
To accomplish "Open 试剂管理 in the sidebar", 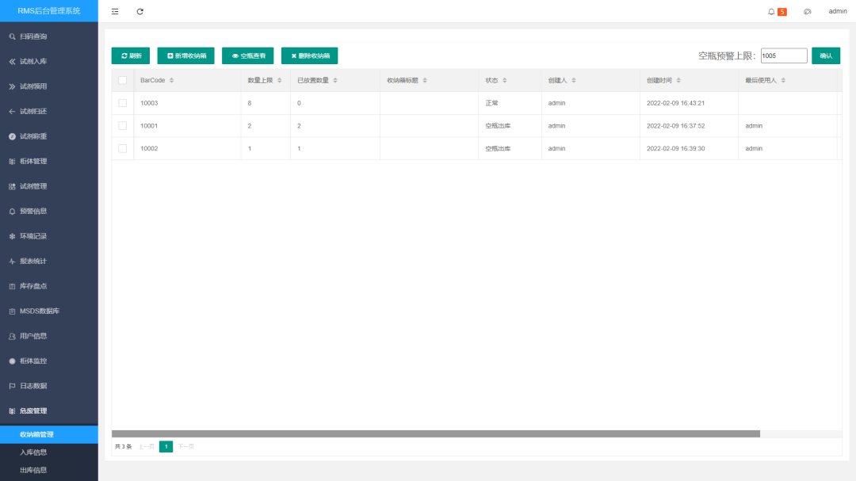I will pyautogui.click(x=49, y=186).
